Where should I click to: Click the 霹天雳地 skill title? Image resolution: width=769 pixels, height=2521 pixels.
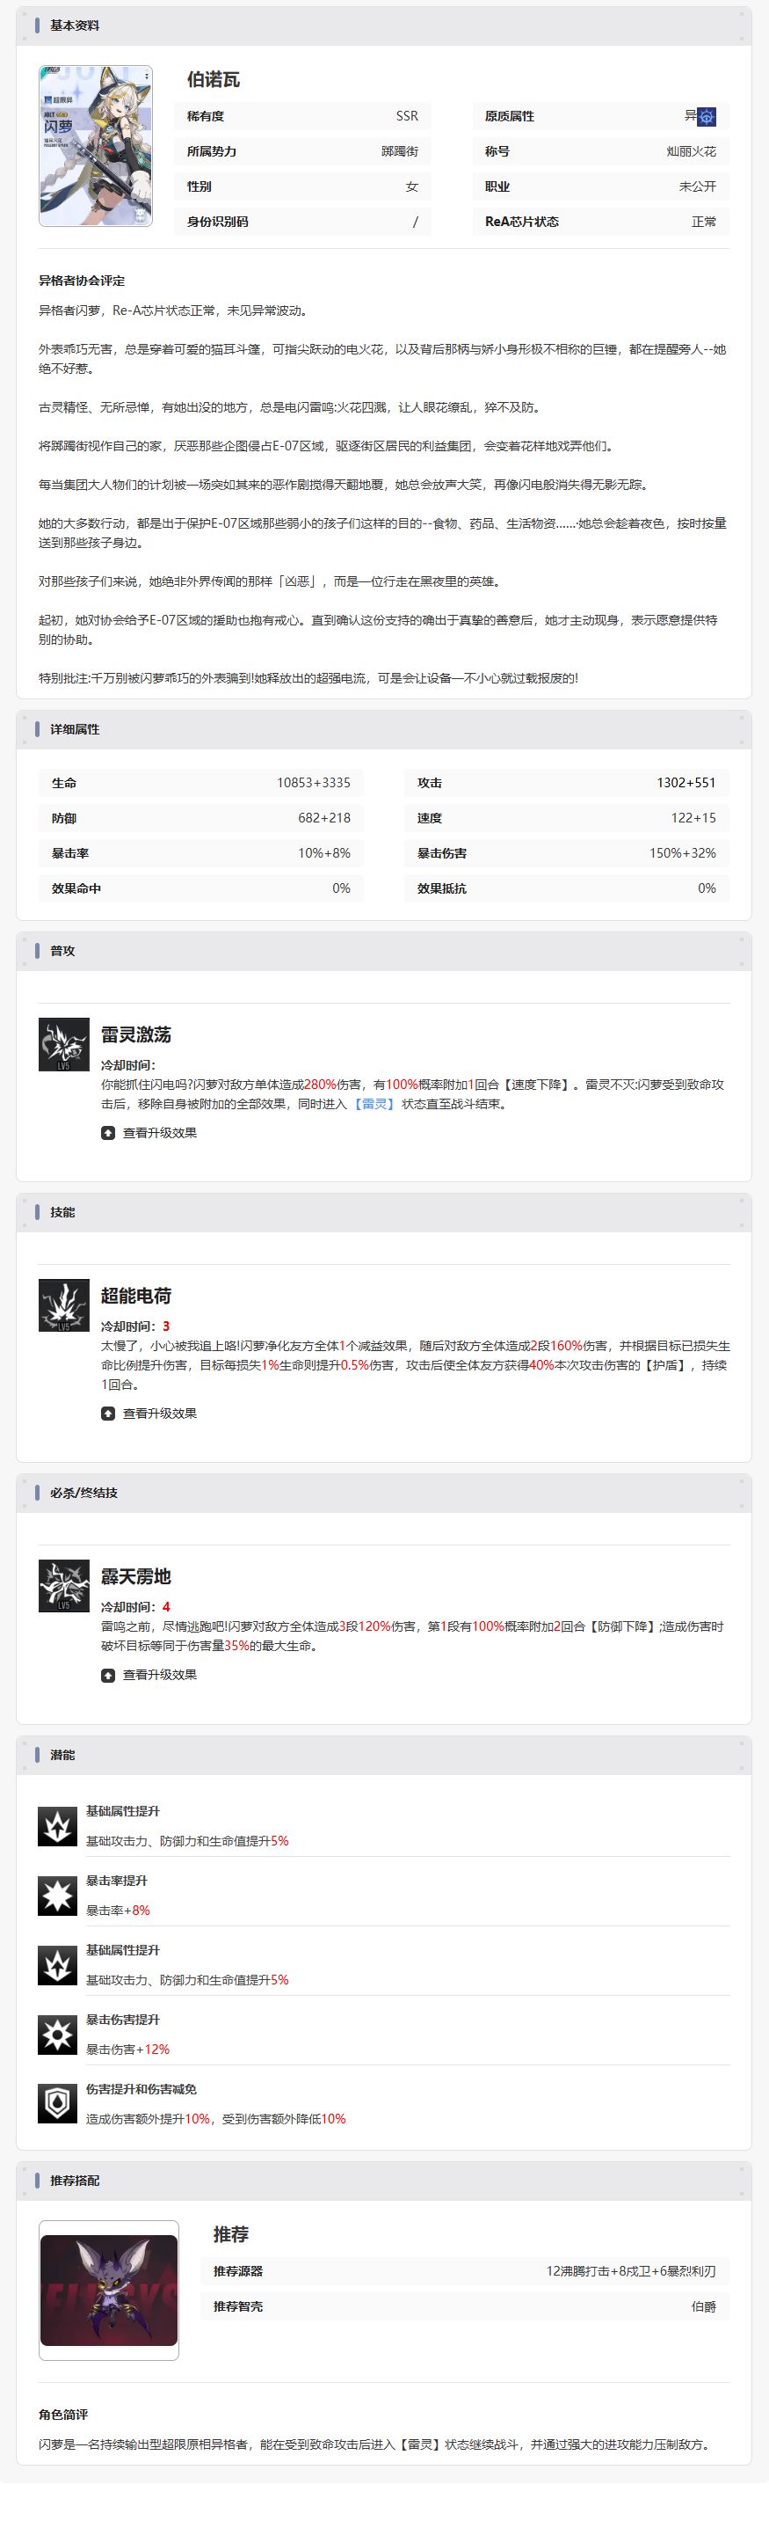tap(136, 1576)
